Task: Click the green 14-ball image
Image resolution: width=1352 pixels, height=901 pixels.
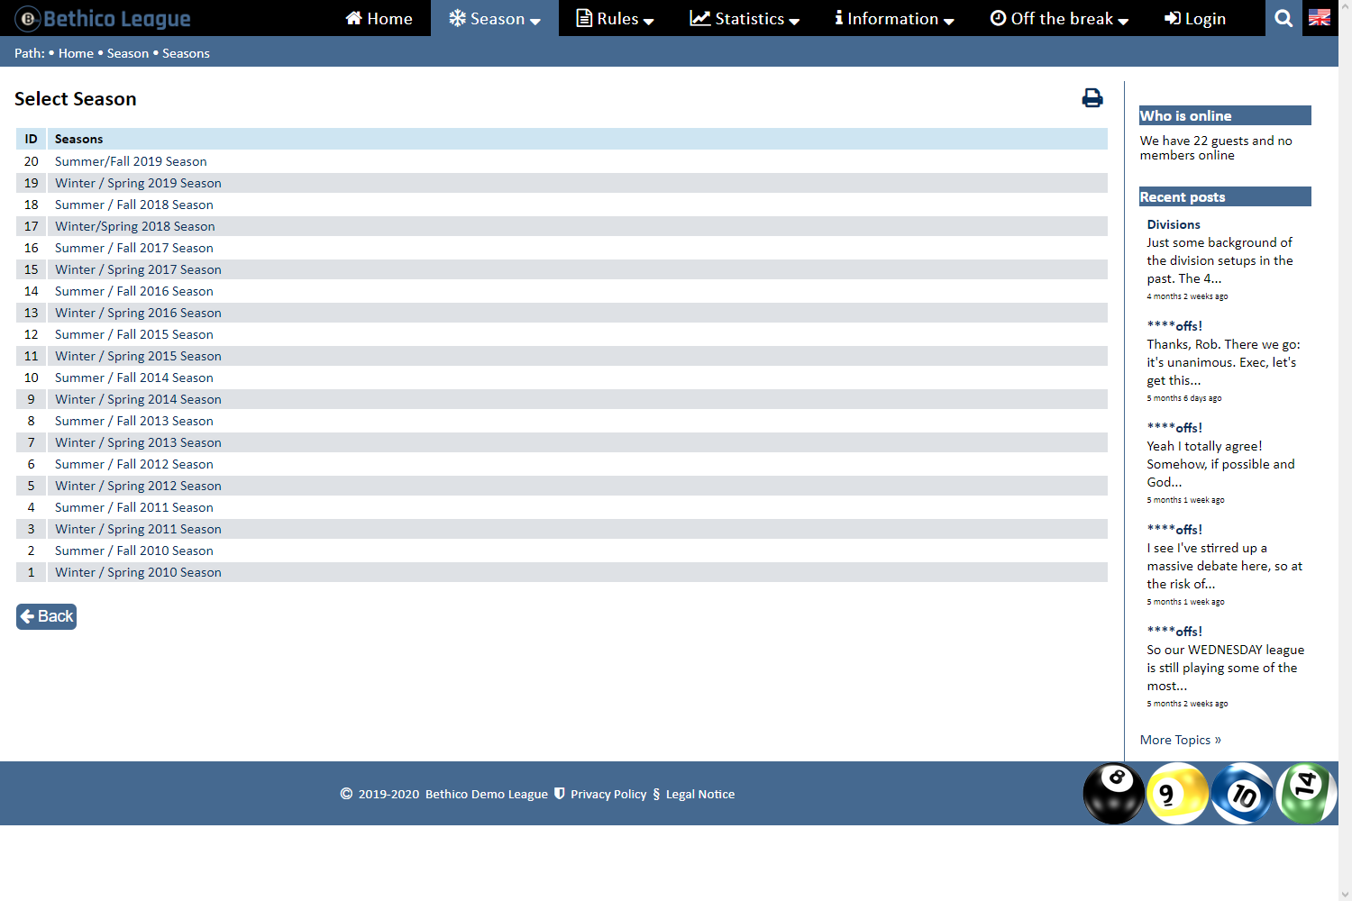Action: (1306, 791)
